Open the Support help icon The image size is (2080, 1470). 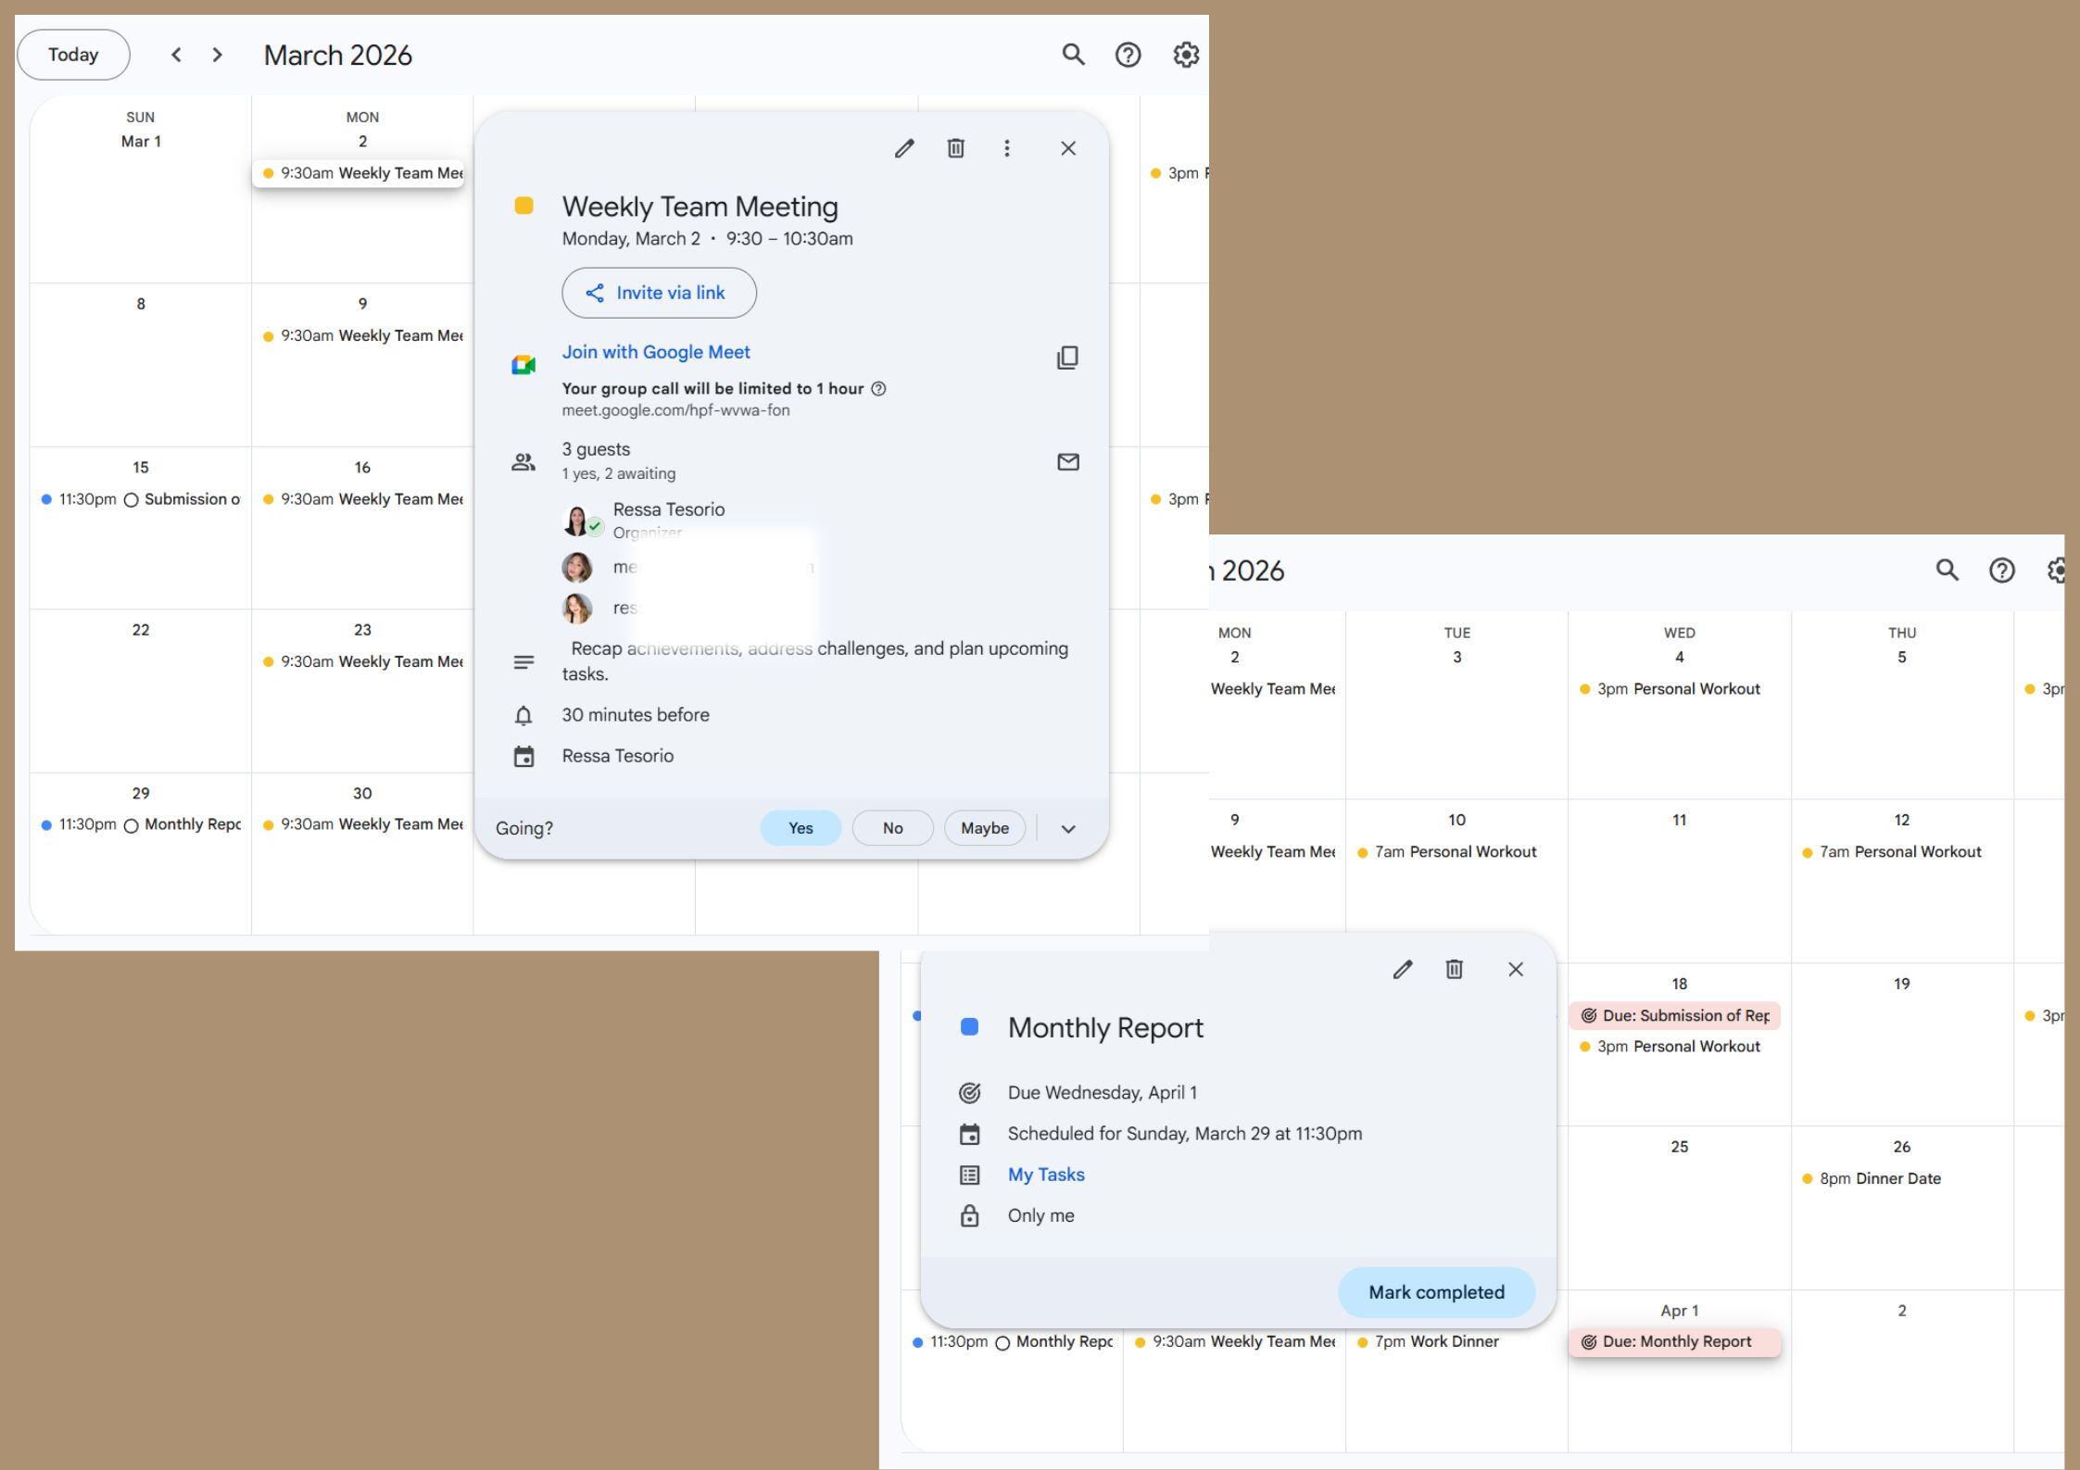1128,55
